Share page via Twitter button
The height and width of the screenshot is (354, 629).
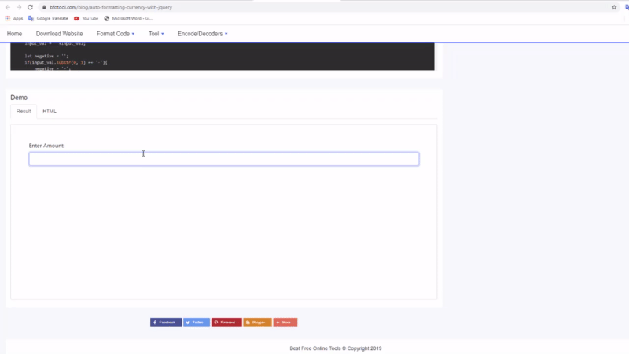tap(197, 323)
